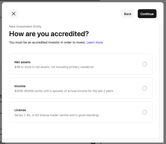
Task: Click the modal's right-side scrollbar track
Action: tap(161, 81)
